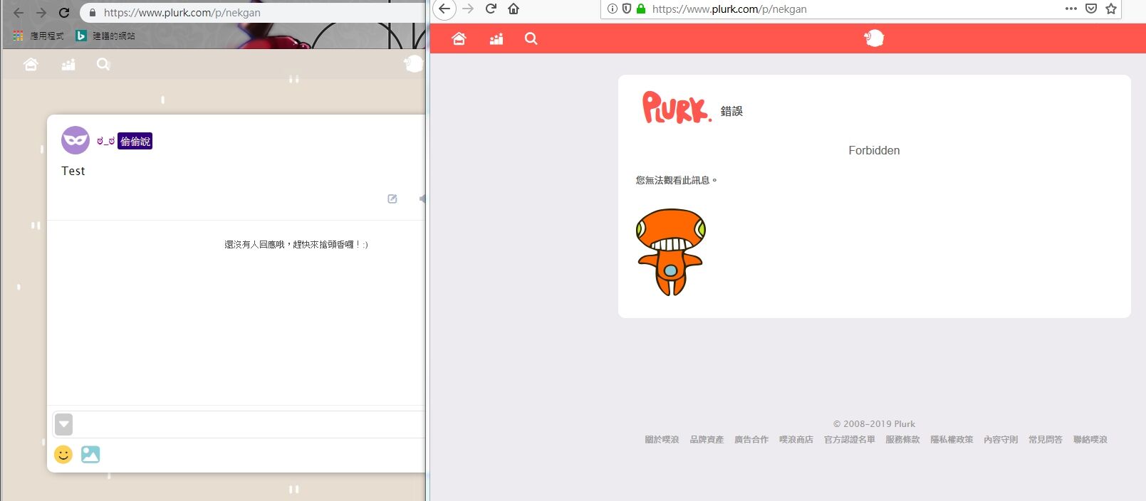Edit the Test plurk with pencil icon
The image size is (1146, 501).
pos(392,199)
